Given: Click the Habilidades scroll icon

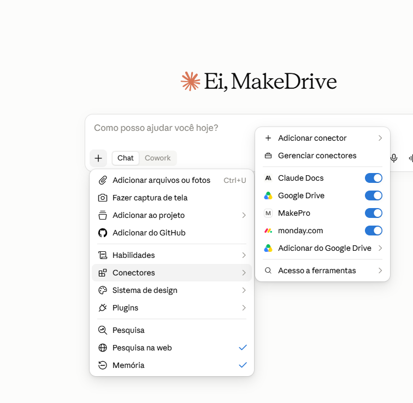Looking at the screenshot, I should pyautogui.click(x=103, y=255).
